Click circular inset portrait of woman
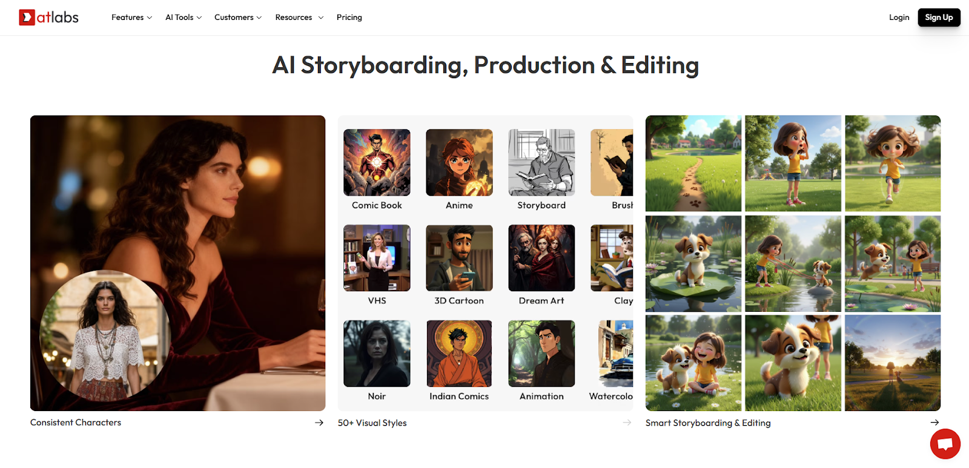This screenshot has width=969, height=468. point(105,336)
